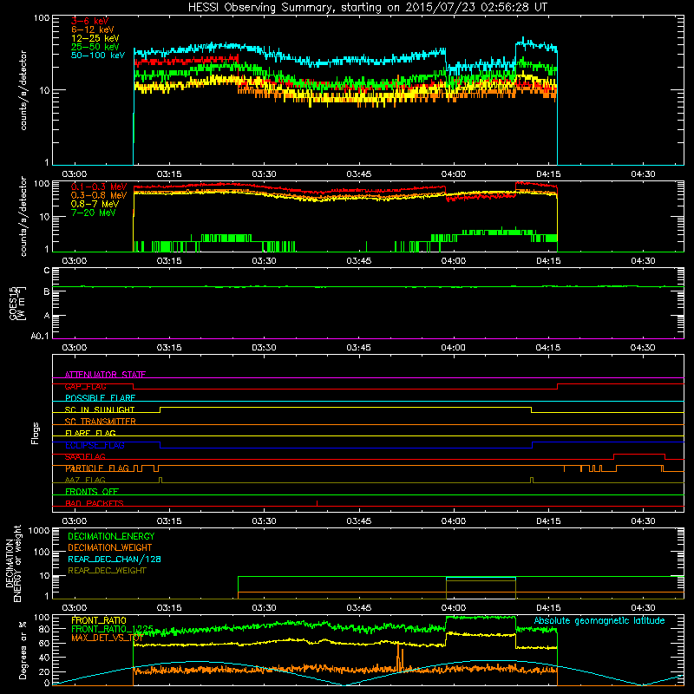Select the PARTICLE_FLAG label
This screenshot has height=694, width=694.
click(97, 468)
